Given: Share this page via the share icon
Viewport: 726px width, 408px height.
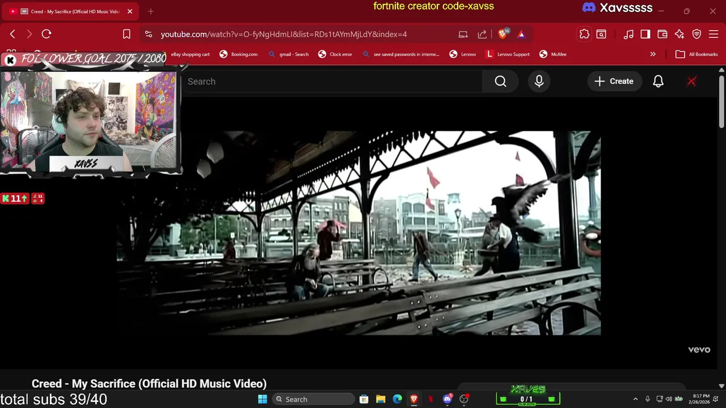Looking at the screenshot, I should [482, 34].
